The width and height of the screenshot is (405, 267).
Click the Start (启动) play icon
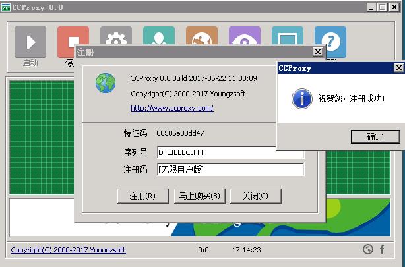click(x=30, y=42)
